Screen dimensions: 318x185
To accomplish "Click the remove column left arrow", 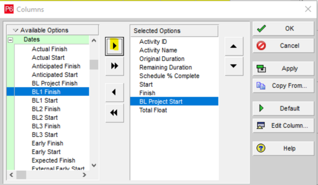I will click(x=114, y=92).
